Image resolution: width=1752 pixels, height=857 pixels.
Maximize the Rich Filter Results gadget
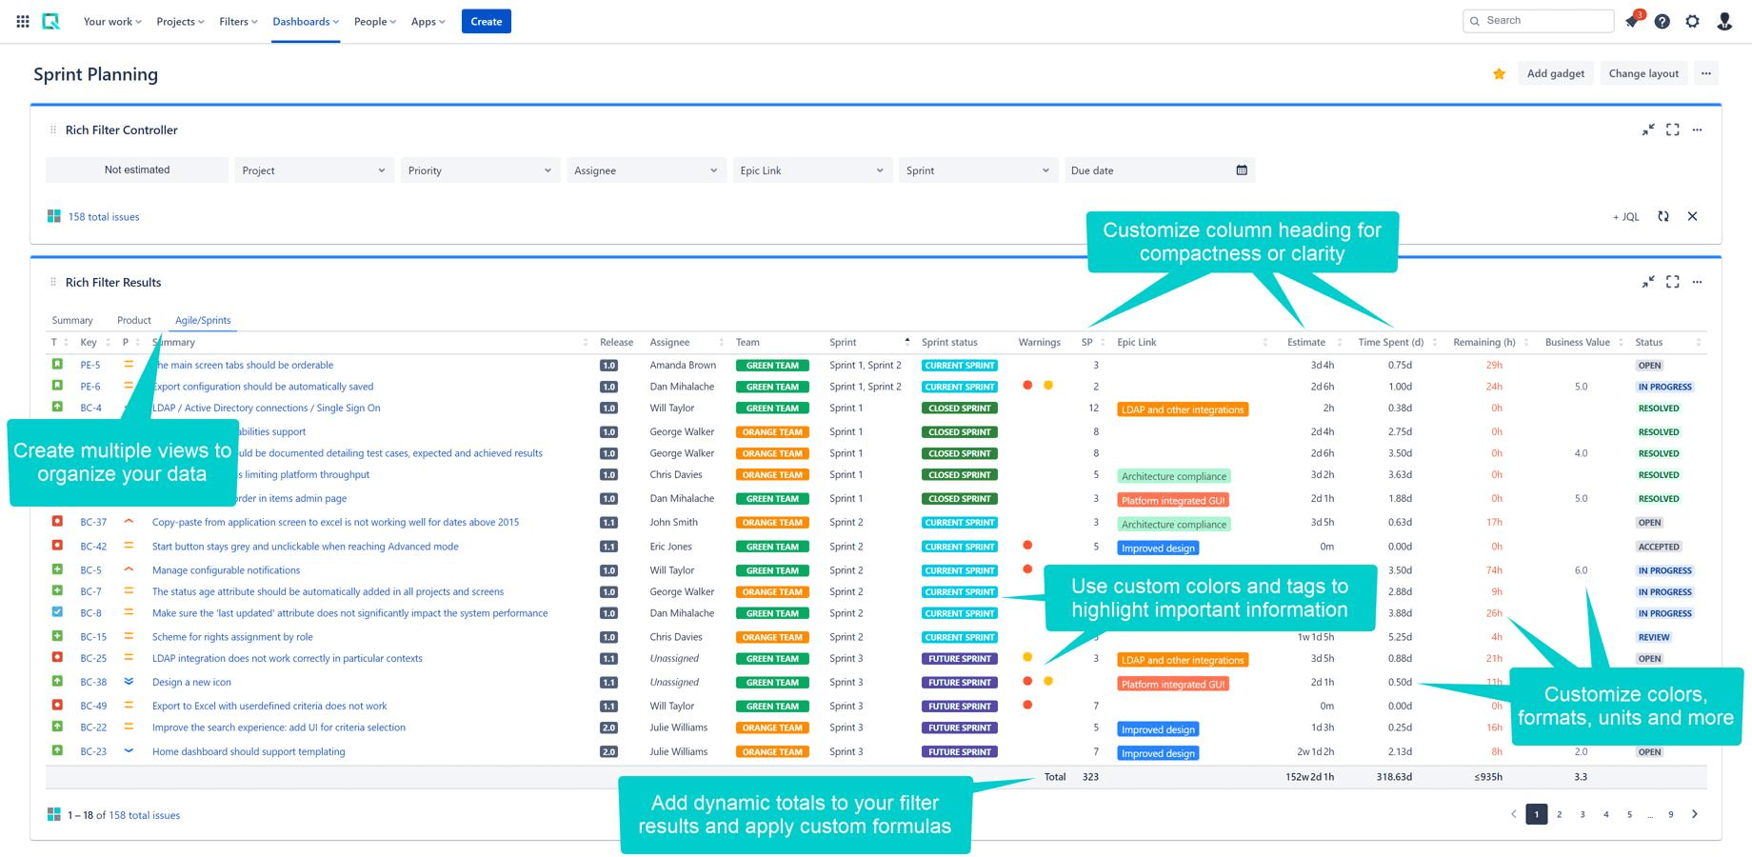pyautogui.click(x=1672, y=282)
